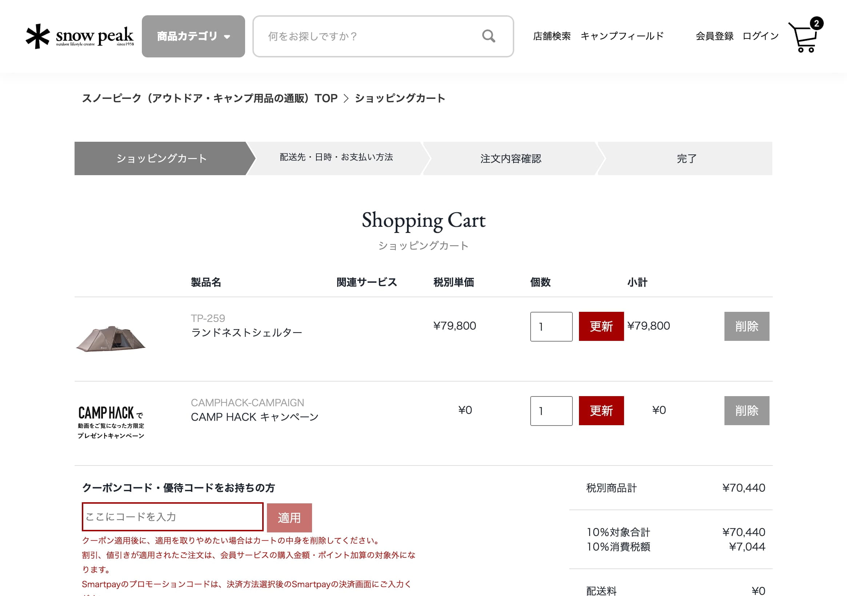847x596 pixels.
Task: Click the 小計 column header
Action: (x=637, y=282)
